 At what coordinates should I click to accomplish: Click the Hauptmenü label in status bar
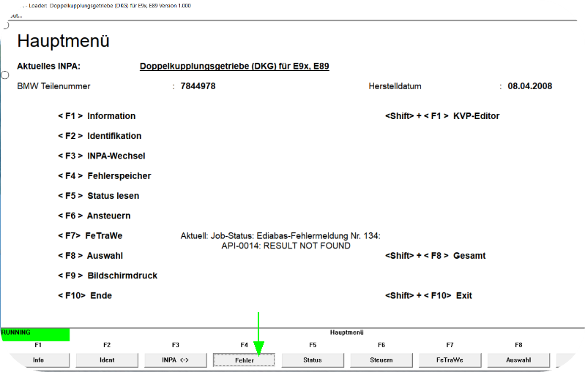346,333
